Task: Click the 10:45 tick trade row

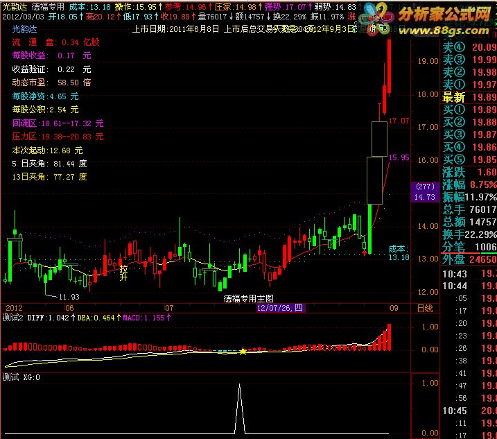Action: tap(469, 411)
